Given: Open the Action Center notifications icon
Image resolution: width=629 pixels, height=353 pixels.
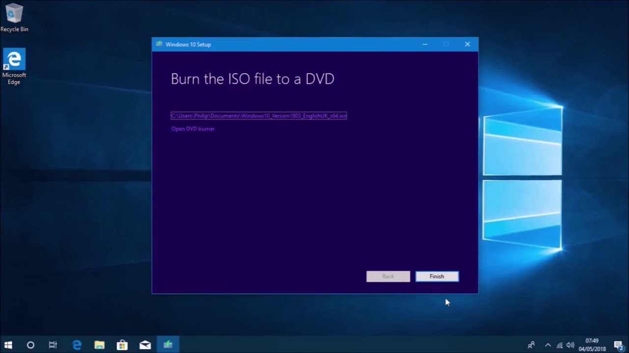Looking at the screenshot, I should 618,345.
